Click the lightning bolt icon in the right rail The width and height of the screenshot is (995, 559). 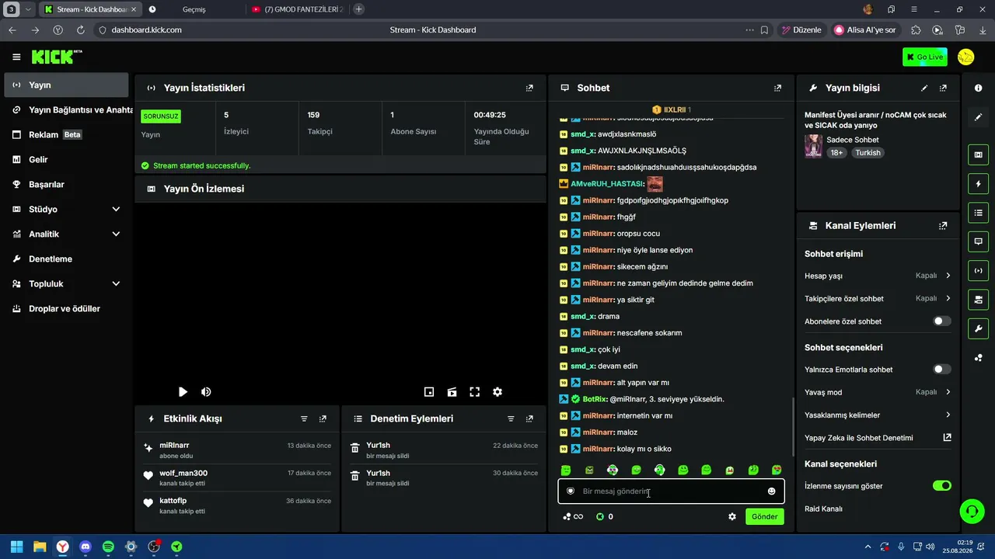tap(978, 184)
